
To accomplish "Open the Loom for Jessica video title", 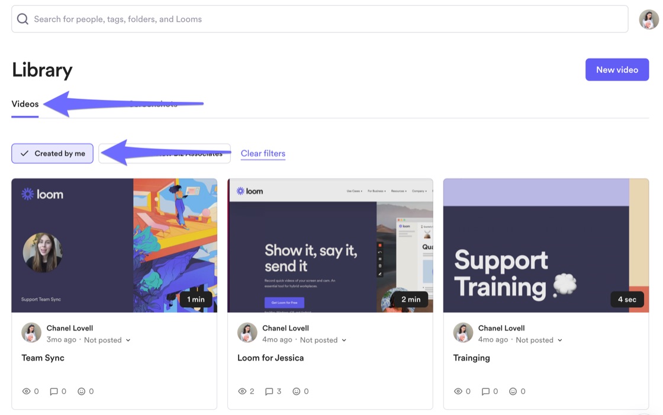I will [x=271, y=358].
